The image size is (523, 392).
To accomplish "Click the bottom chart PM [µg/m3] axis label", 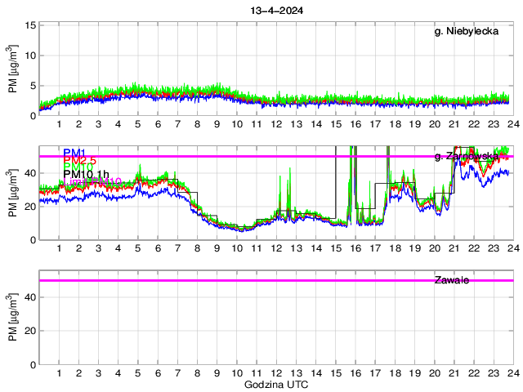I will [x=12, y=318].
